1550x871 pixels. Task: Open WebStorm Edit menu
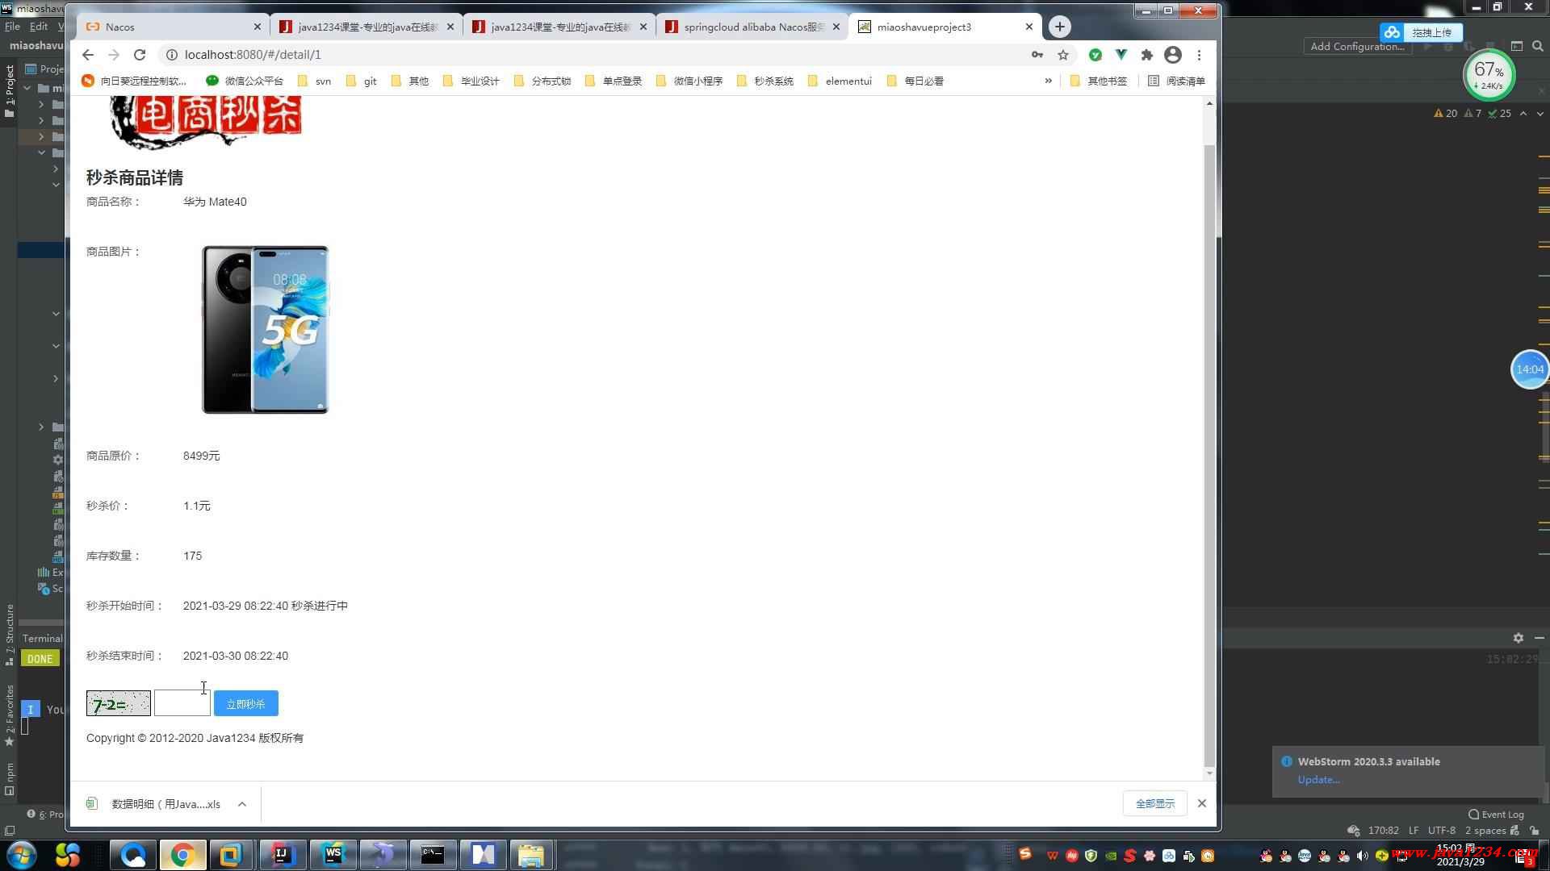click(x=39, y=27)
